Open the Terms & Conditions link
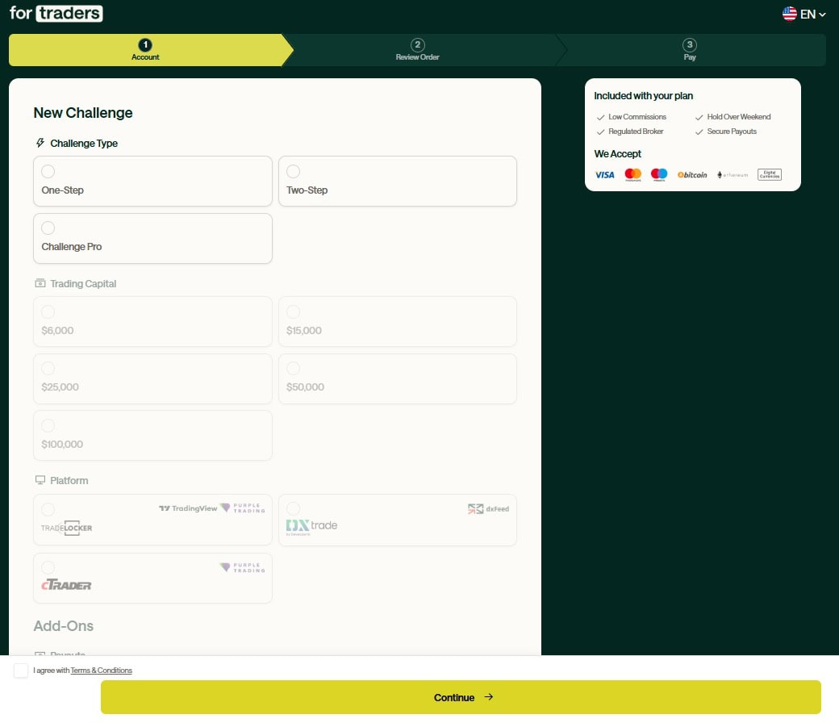 [x=101, y=671]
